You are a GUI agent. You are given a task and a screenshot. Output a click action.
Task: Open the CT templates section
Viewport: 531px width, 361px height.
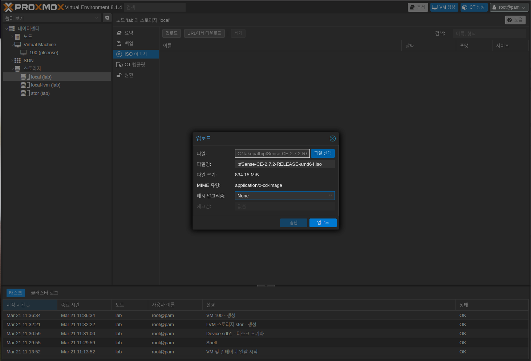(136, 64)
